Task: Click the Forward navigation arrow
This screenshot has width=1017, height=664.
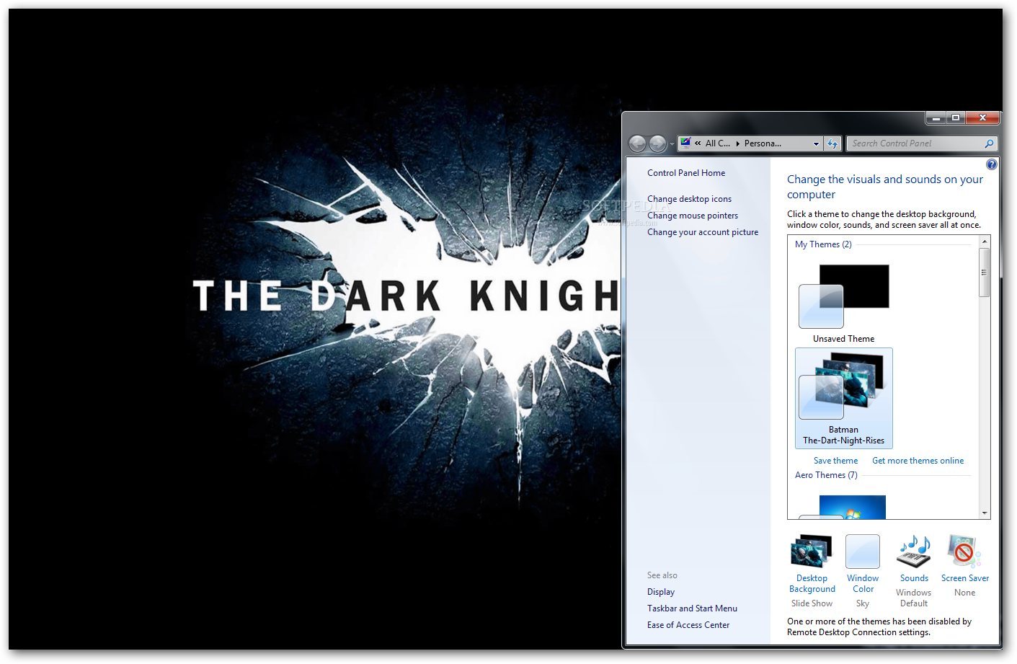Action: [657, 143]
